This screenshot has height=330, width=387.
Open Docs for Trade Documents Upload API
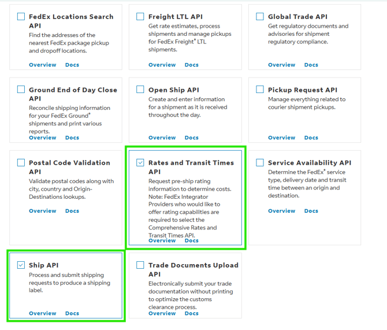[192, 313]
